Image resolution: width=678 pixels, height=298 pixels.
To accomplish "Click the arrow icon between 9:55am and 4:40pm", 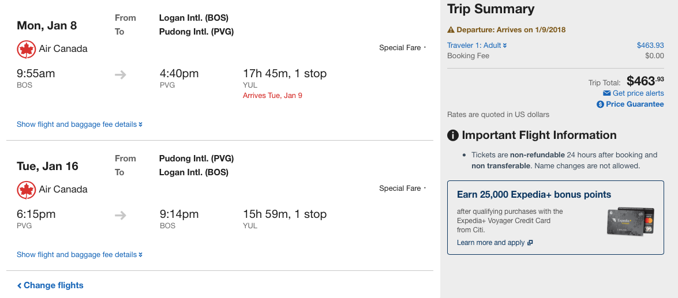I will click(x=121, y=75).
